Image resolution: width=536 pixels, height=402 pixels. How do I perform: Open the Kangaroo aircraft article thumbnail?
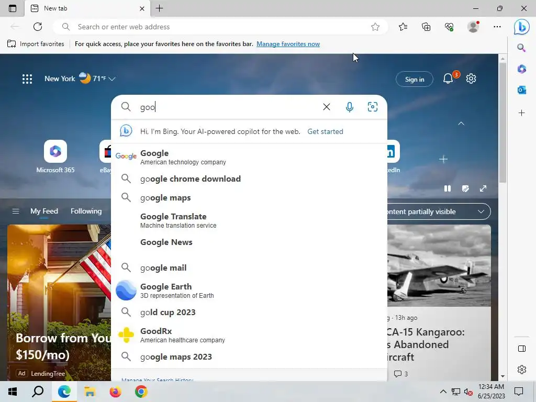point(439,265)
